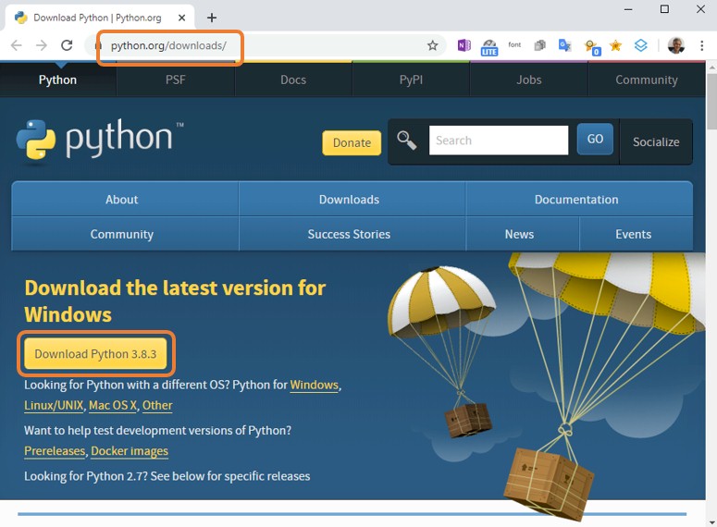
Task: Click the address bar URL
Action: (168, 45)
